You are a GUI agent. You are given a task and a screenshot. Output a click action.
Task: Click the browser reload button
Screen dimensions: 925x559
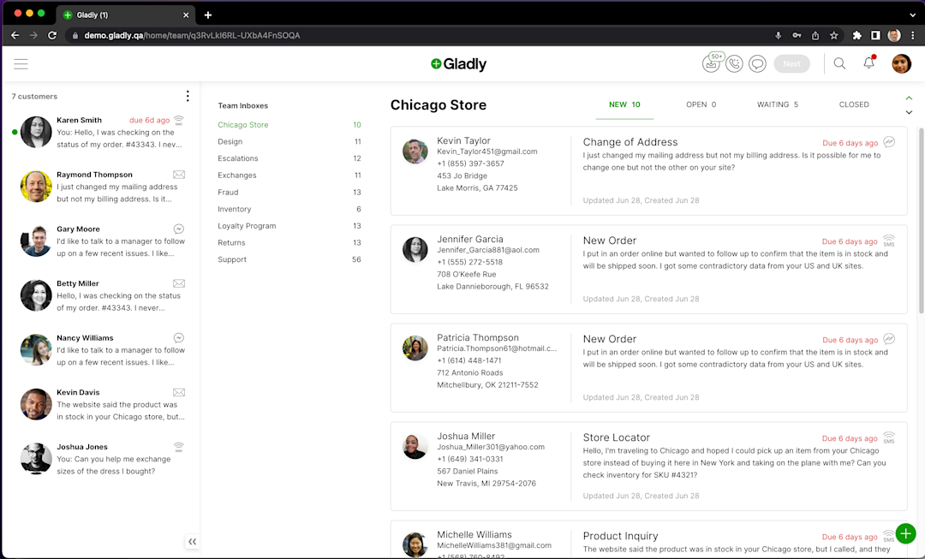point(52,35)
